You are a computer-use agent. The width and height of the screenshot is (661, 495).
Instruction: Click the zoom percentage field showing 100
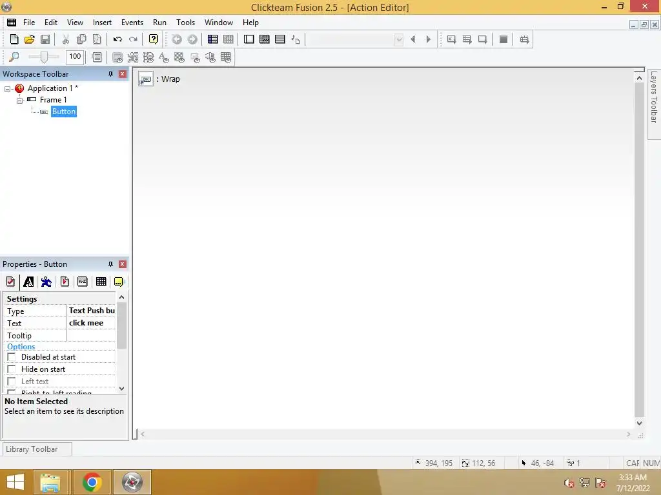[75, 57]
